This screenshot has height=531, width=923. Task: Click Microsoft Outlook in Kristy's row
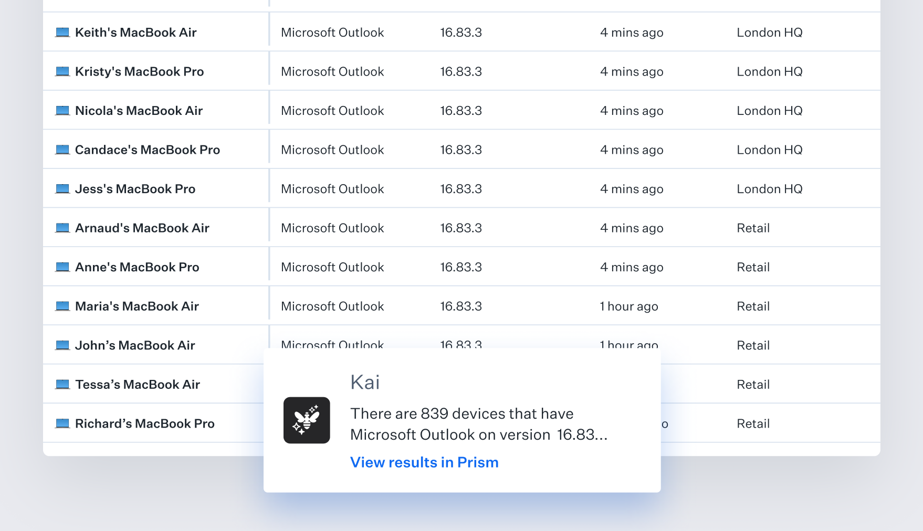click(x=332, y=71)
